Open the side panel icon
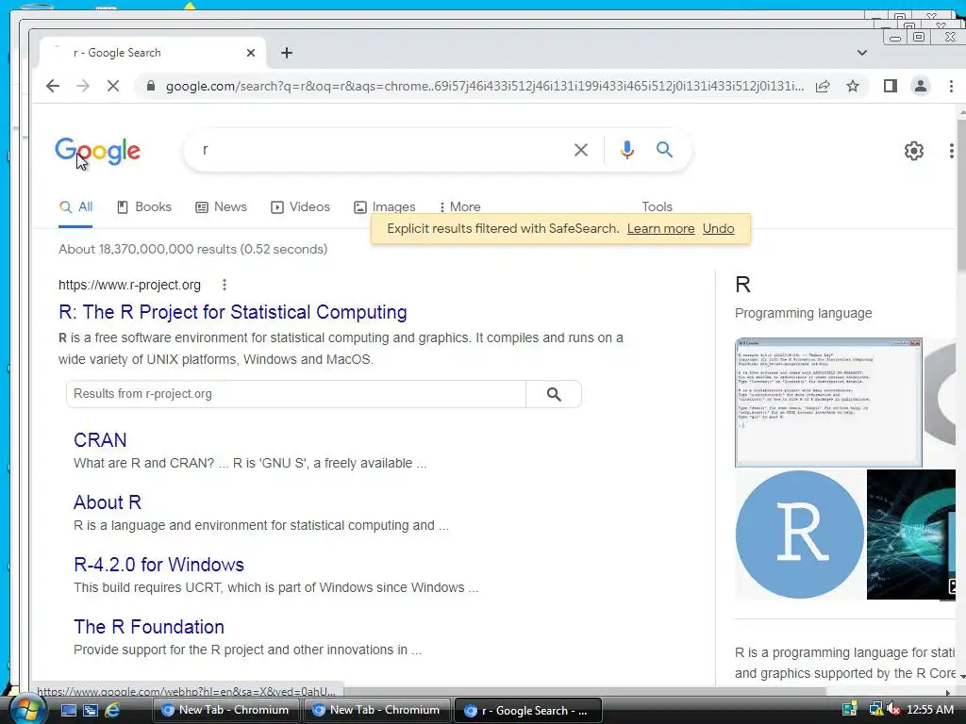 point(891,86)
